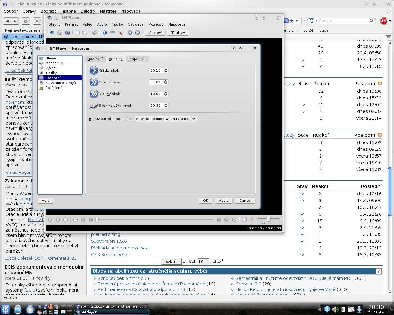Mute audio via speaker icon in SMPlayer
This screenshot has width=394, height=315.
pyautogui.click(x=252, y=220)
